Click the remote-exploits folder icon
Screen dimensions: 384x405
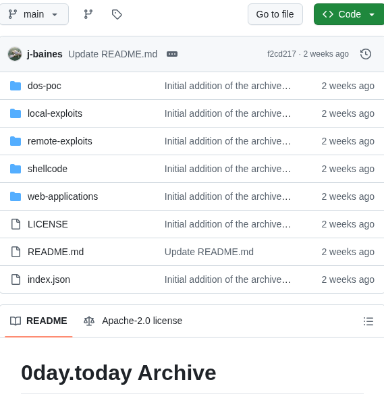(16, 141)
